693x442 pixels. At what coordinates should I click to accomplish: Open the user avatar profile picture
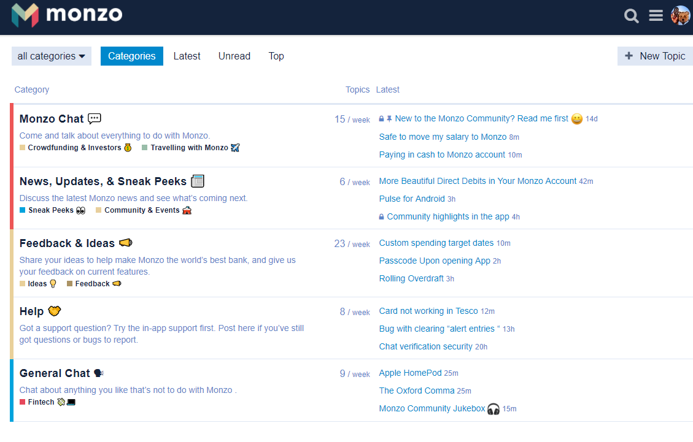[x=680, y=16]
